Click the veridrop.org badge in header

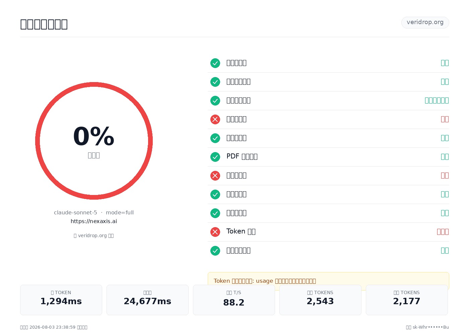coord(425,22)
